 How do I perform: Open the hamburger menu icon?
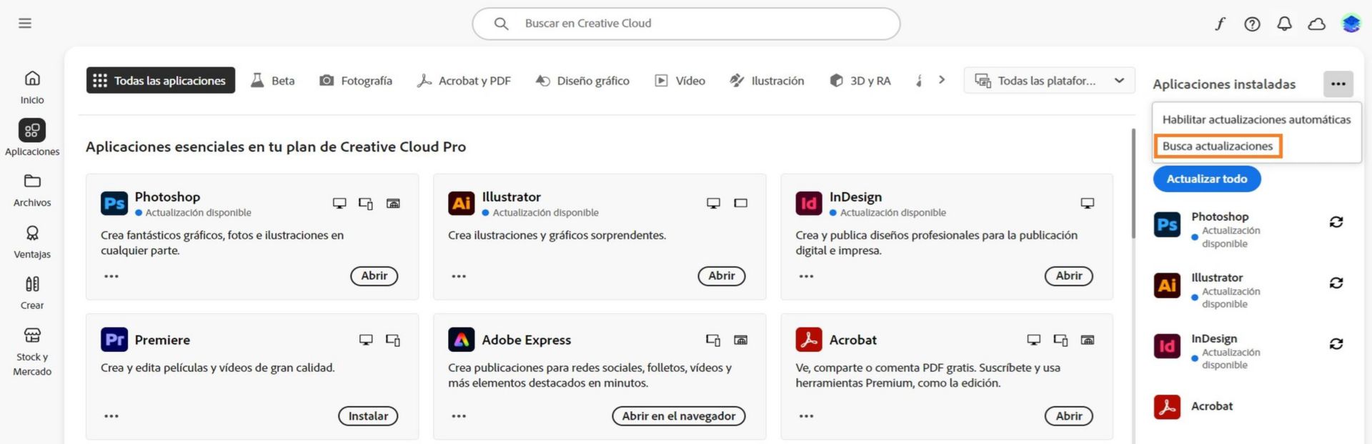(25, 24)
